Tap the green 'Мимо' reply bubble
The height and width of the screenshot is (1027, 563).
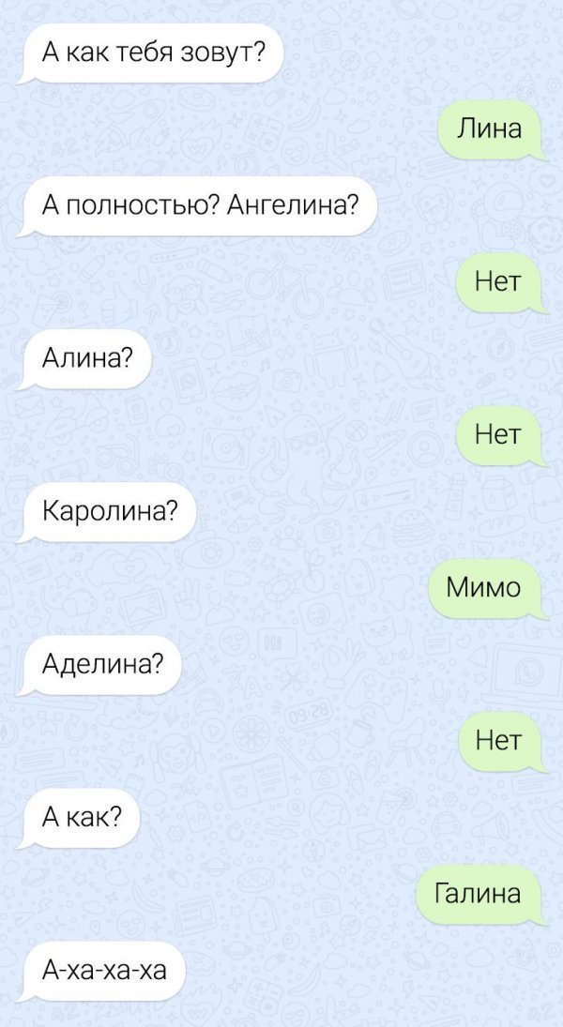486,588
